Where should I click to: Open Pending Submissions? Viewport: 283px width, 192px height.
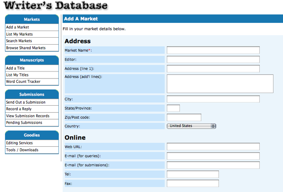tap(24, 123)
